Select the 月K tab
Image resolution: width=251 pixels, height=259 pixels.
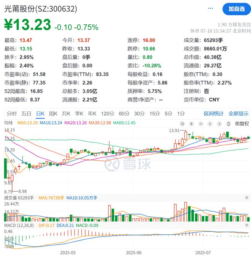click(x=66, y=114)
